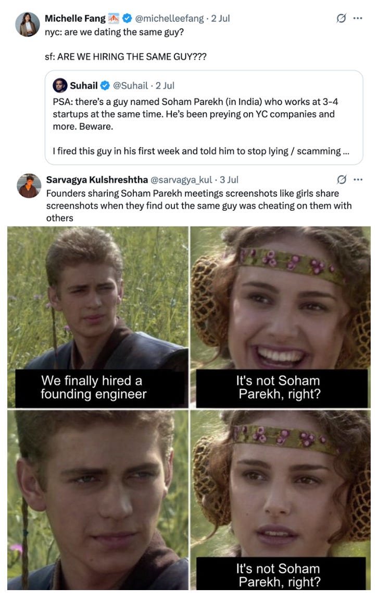Open the @sarvagya_kul handle link
This screenshot has height=599, width=378.
[181, 179]
